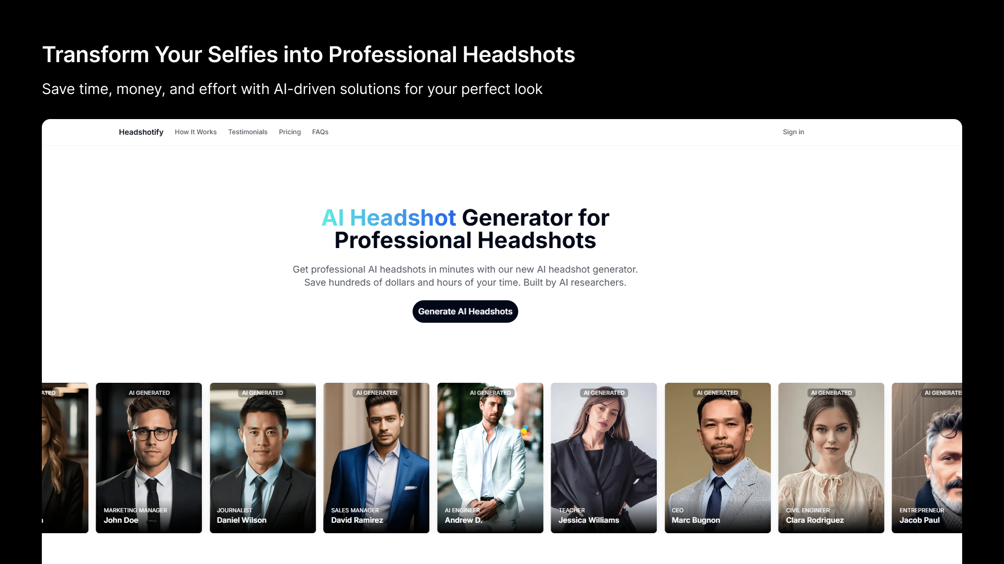
Task: Open the Headshotify home logo link
Action: pyautogui.click(x=141, y=132)
